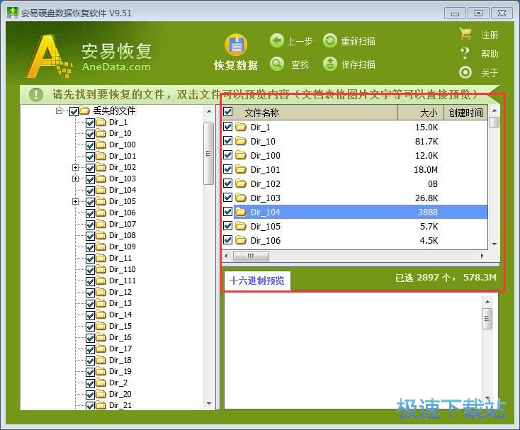Select Dir_102 folder icon in file list
This screenshot has width=520, height=430.
241,183
